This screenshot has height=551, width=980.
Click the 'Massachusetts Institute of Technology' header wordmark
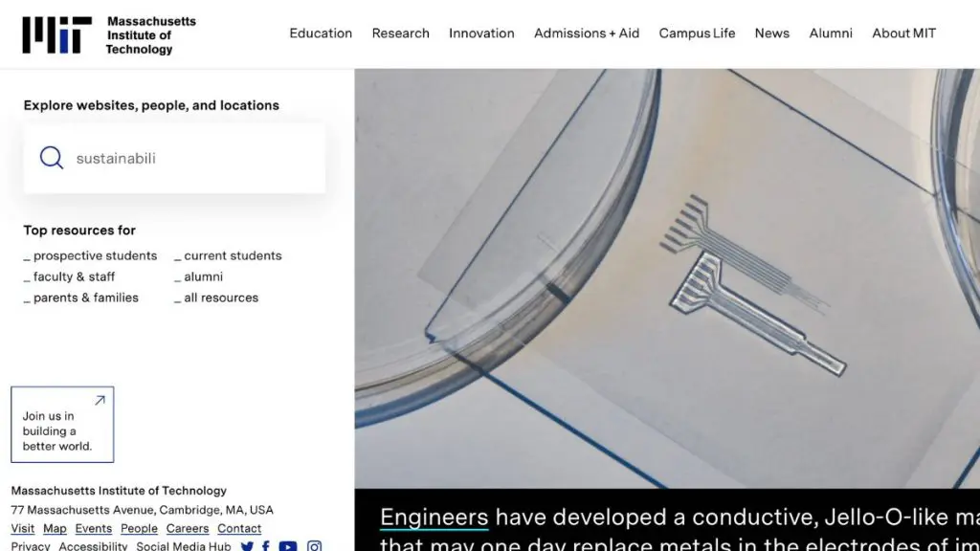[x=150, y=35]
